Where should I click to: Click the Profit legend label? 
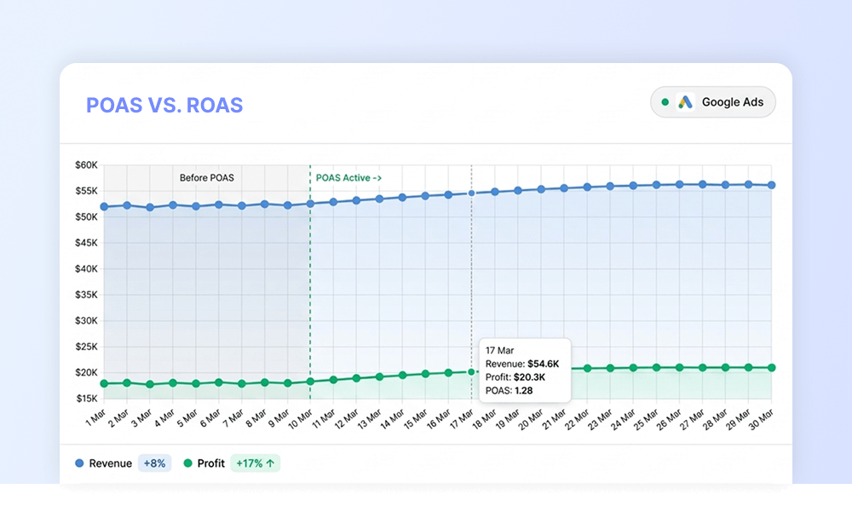coord(210,463)
